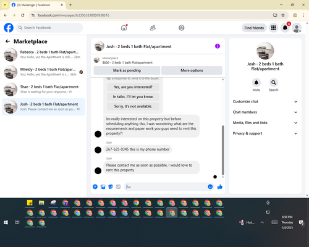Open the Groups icon in top navigation

(x=182, y=28)
